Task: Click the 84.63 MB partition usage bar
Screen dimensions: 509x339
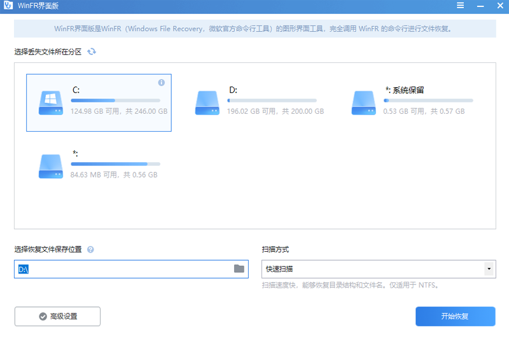Action: pyautogui.click(x=116, y=164)
